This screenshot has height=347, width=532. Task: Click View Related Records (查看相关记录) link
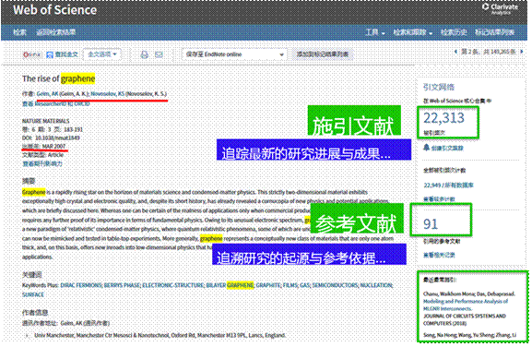[439, 255]
